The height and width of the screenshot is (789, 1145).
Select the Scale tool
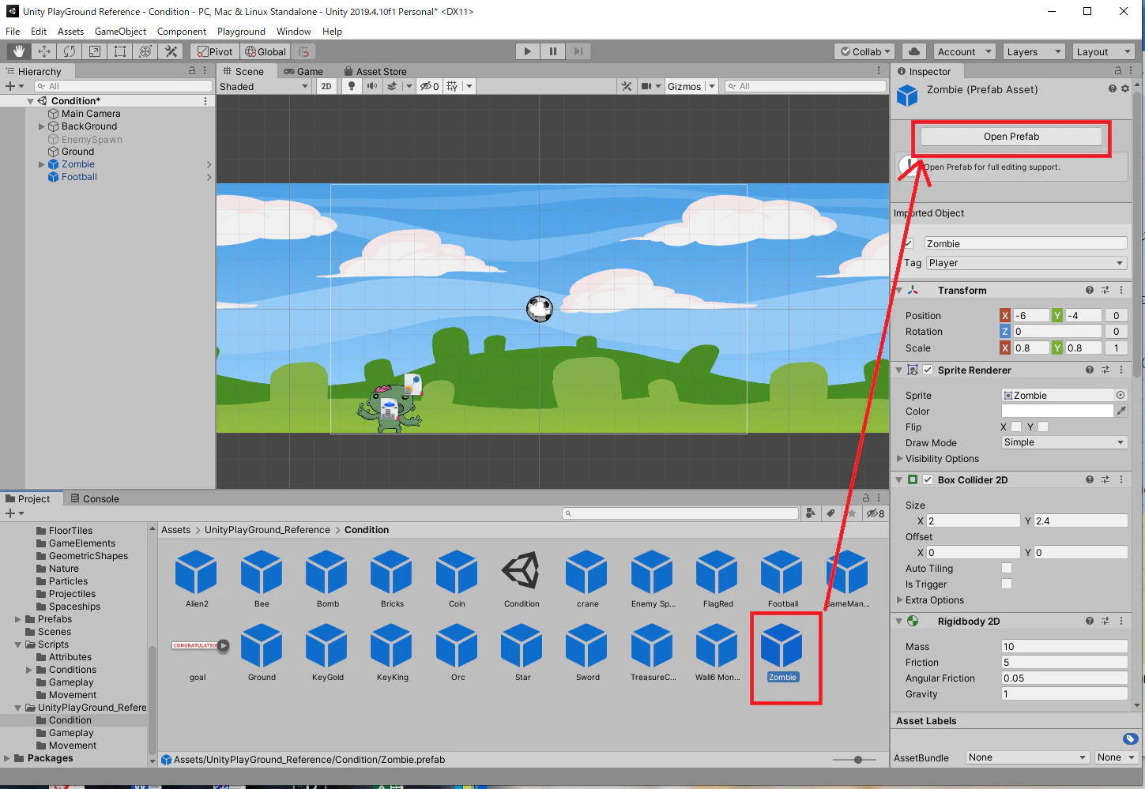coord(95,51)
